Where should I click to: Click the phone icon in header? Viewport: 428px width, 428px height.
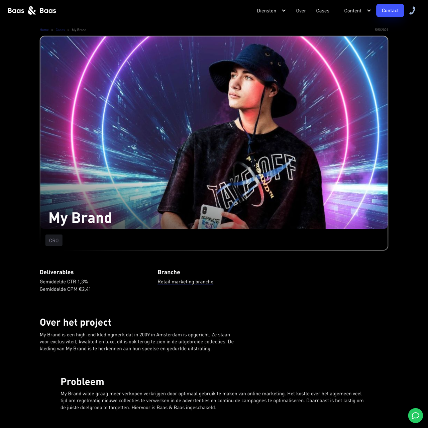pyautogui.click(x=413, y=11)
